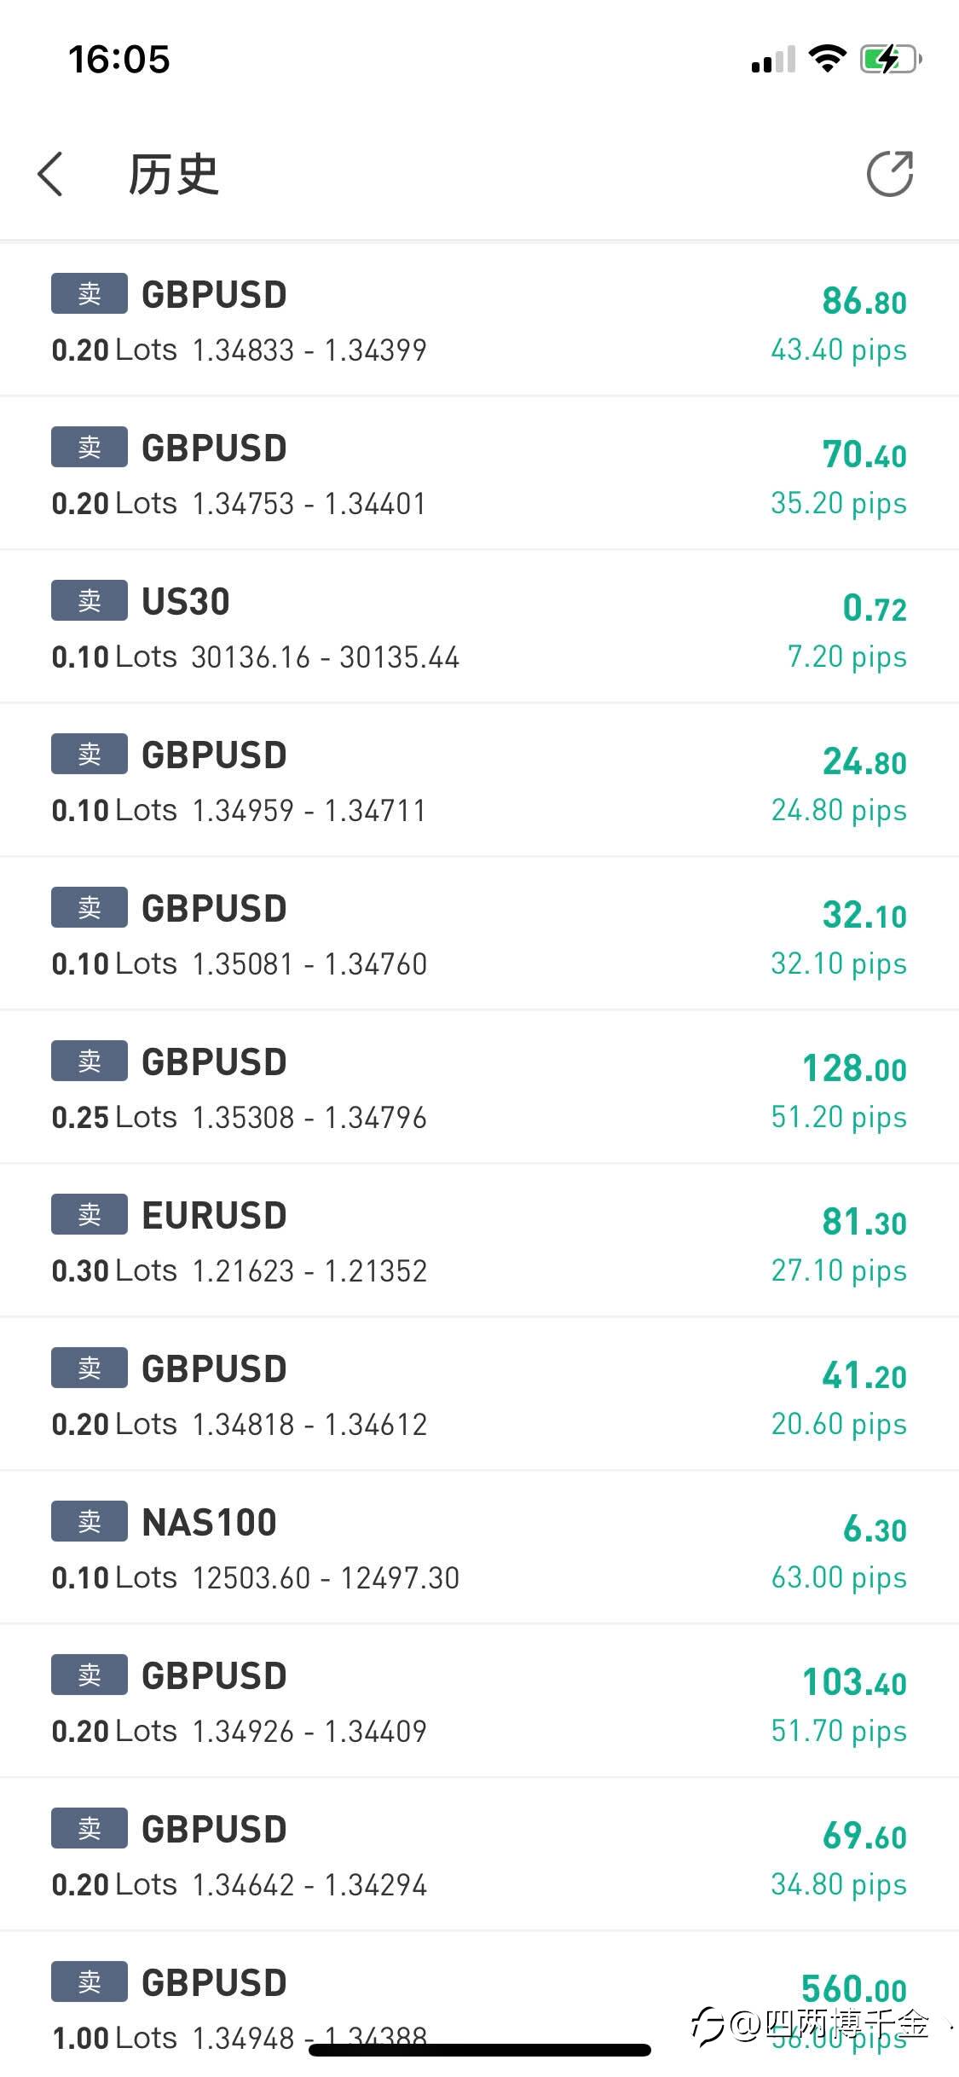This screenshot has width=959, height=2077.
Task: Open the GBPUSD trade with 41.20 profit
Action: pos(479,1395)
